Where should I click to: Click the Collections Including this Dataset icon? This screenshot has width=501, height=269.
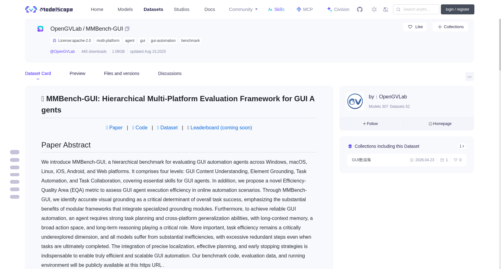(350, 146)
